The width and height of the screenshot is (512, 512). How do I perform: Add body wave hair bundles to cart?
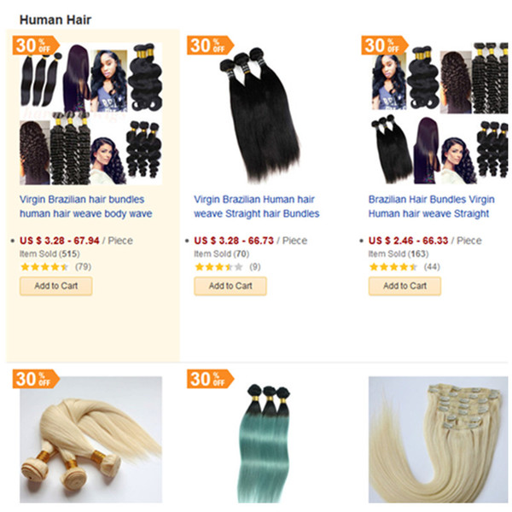[55, 286]
